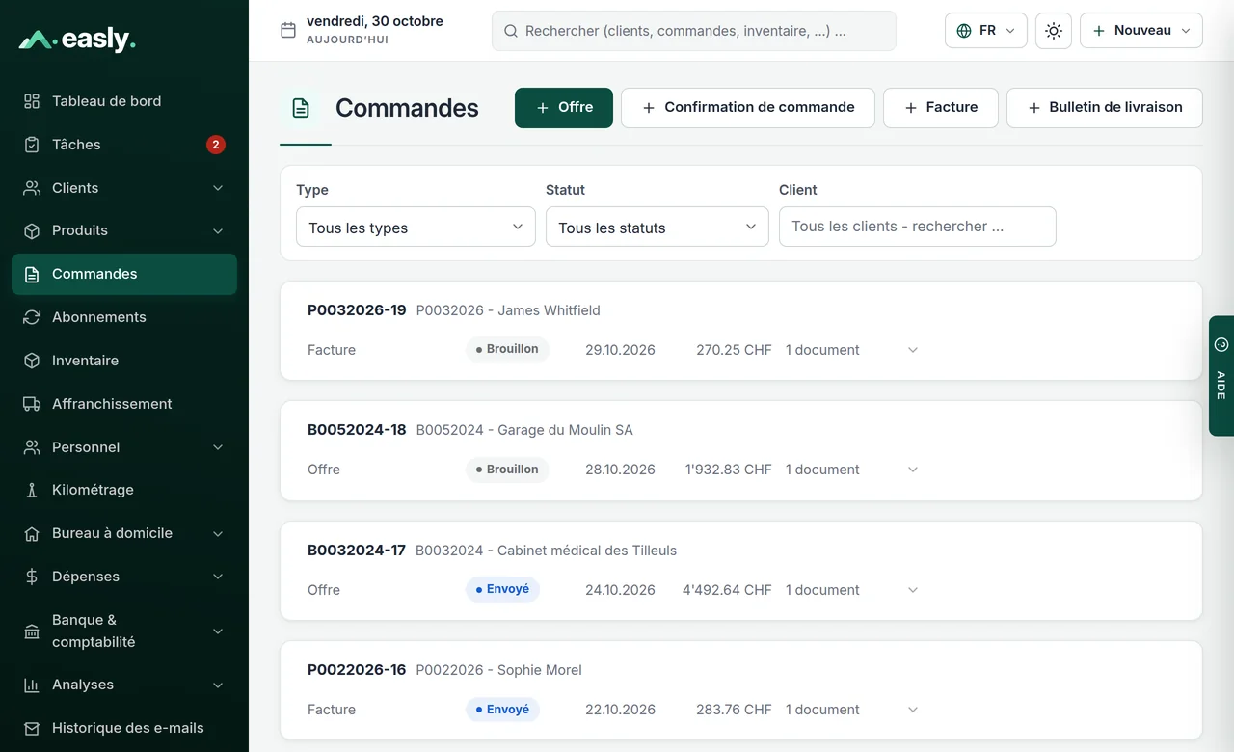
Task: Click the date 22.10.2026
Action: click(x=620, y=710)
